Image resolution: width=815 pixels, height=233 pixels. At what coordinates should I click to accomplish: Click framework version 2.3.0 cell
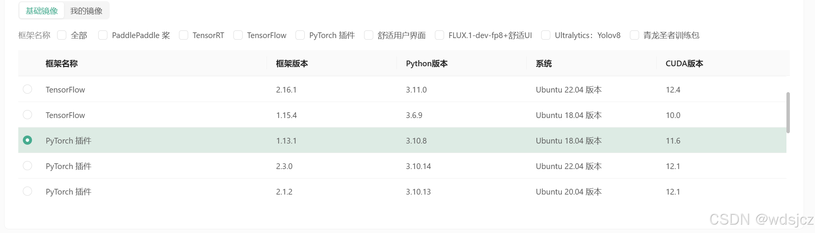(284, 166)
